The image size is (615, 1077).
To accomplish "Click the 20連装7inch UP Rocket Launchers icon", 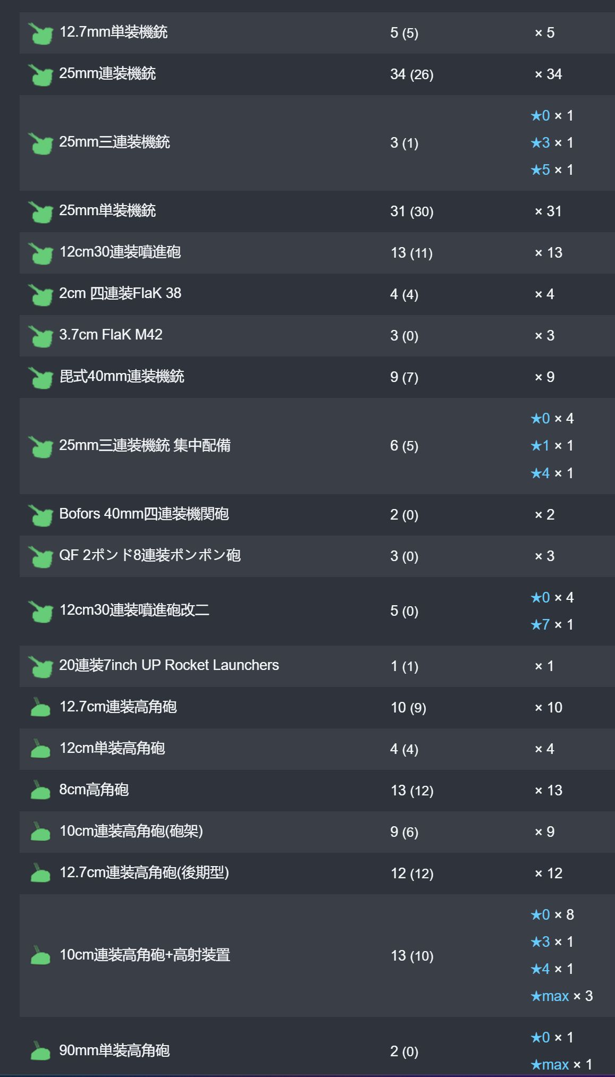I will coord(40,667).
